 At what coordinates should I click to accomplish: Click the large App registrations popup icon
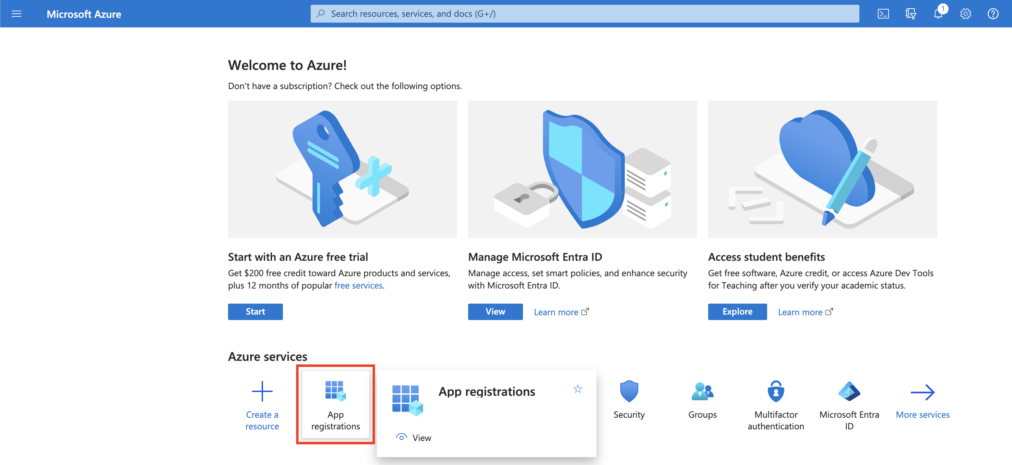click(x=407, y=400)
